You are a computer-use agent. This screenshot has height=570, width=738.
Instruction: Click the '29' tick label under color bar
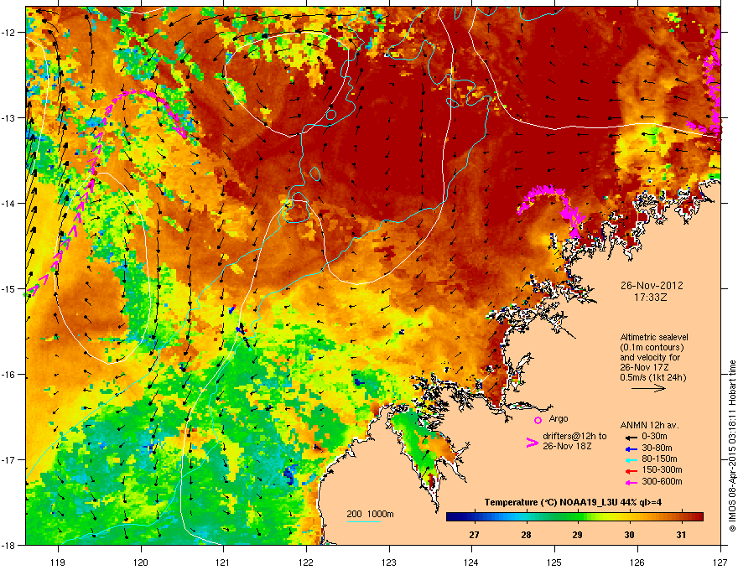pyautogui.click(x=577, y=535)
